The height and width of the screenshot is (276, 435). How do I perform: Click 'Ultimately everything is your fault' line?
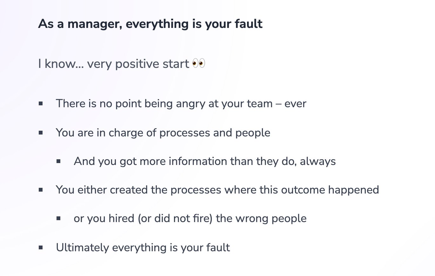[x=143, y=247]
